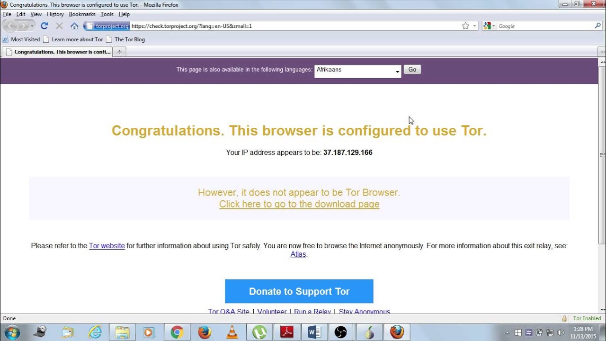Open uTorrent from the taskbar

pyautogui.click(x=259, y=332)
